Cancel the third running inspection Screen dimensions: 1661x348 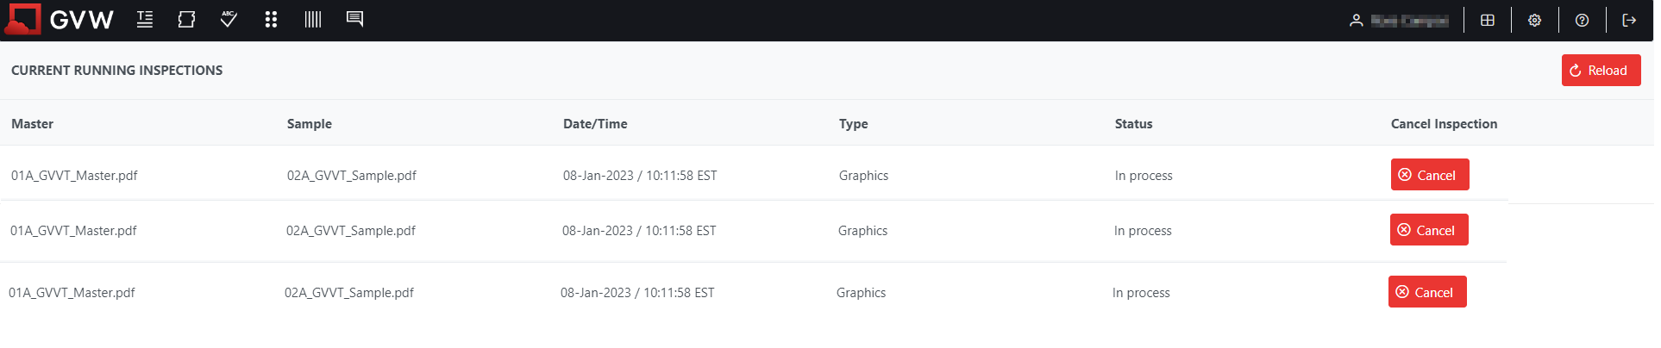(1426, 292)
